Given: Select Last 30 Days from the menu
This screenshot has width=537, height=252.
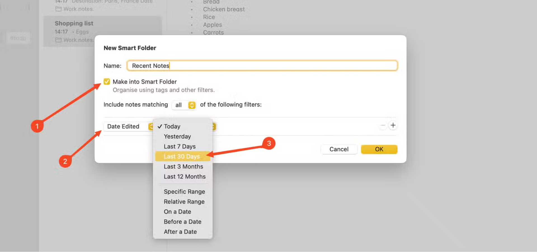Looking at the screenshot, I should click(182, 156).
